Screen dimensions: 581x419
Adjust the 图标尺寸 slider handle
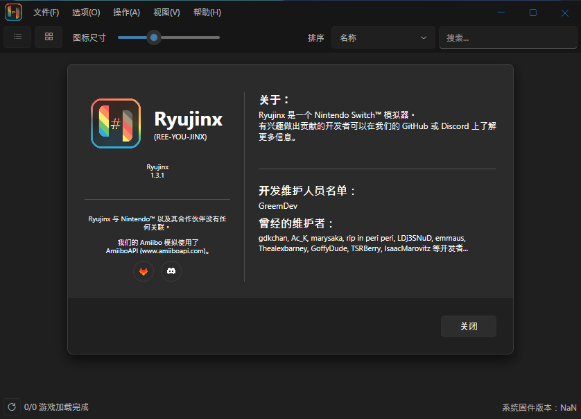(154, 37)
